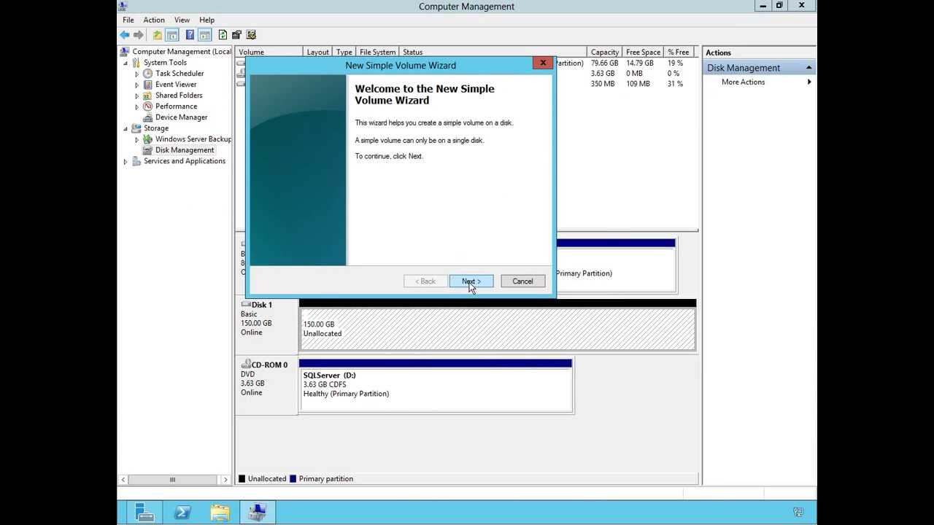Expand the Services and Applications node arrow
Viewport: 934px width, 525px height.
126,161
